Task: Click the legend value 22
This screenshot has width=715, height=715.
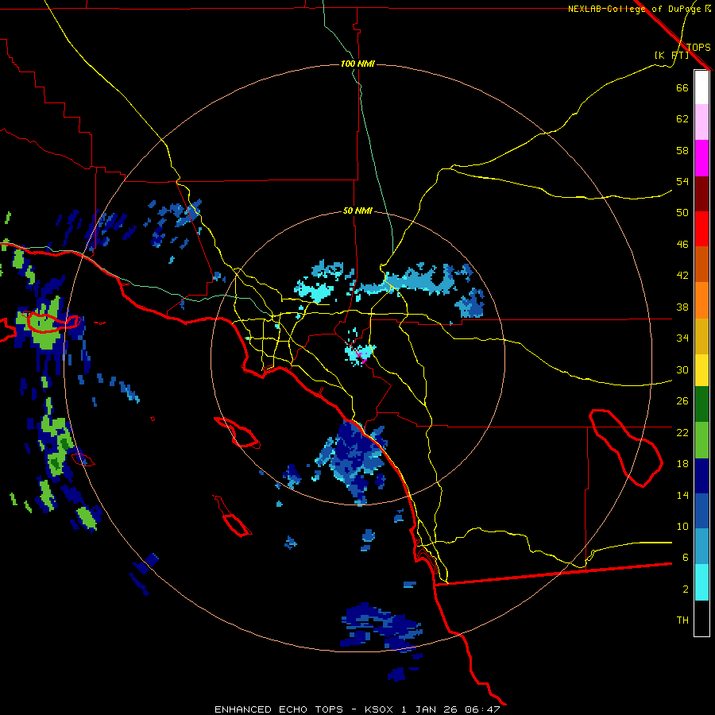Action: 682,433
